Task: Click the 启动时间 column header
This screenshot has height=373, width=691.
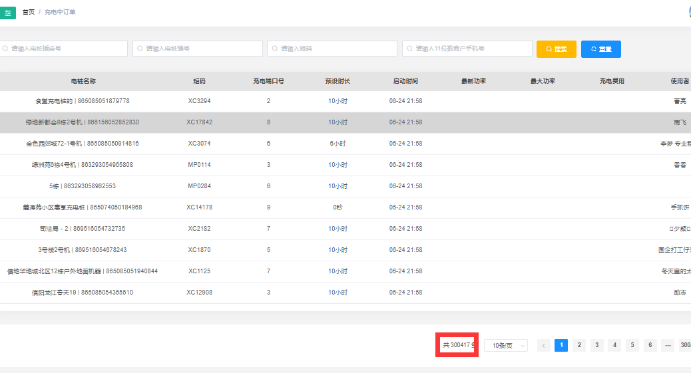Action: tap(405, 81)
